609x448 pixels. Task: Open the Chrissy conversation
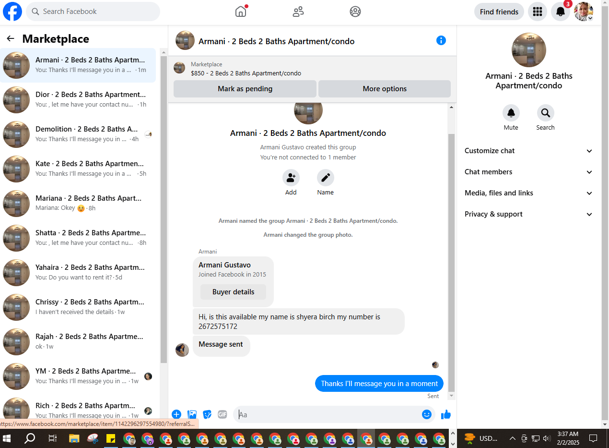78,307
